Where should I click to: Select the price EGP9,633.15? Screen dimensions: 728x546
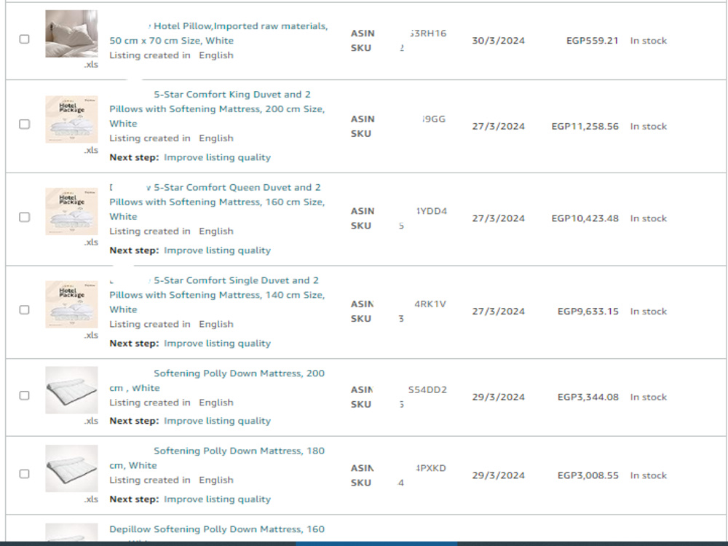click(588, 311)
